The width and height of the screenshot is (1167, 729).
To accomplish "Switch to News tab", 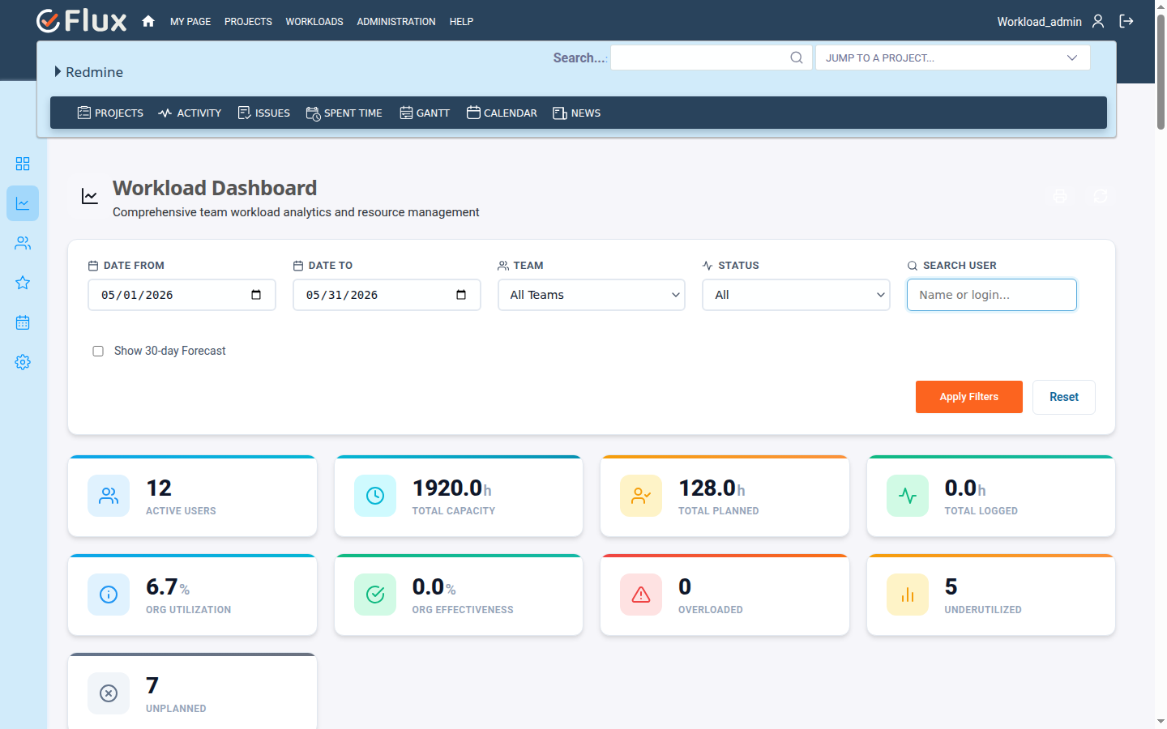I will (x=576, y=113).
